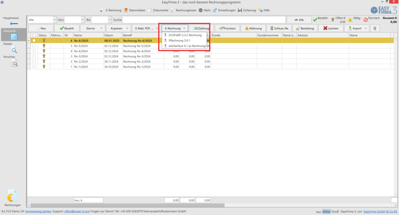Screen dimensions: 399x215
Task: Expand the Import dropdown arrow
Action: coord(365,28)
